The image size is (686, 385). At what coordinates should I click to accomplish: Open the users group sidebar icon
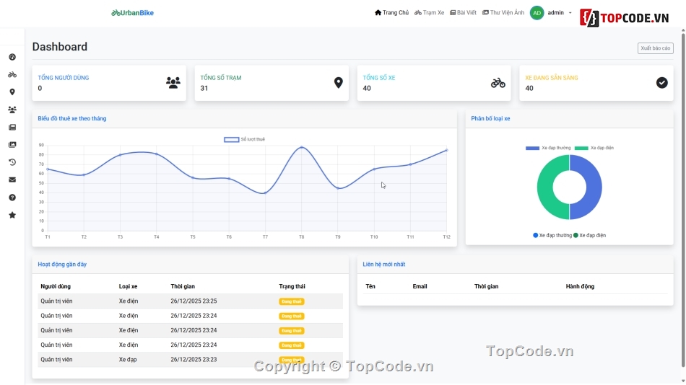12,110
